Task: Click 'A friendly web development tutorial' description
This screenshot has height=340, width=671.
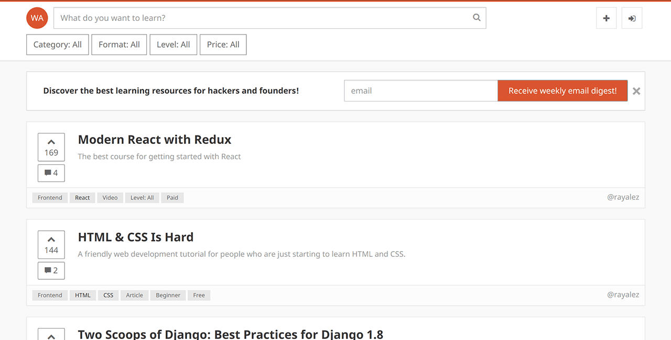Action: (242, 254)
